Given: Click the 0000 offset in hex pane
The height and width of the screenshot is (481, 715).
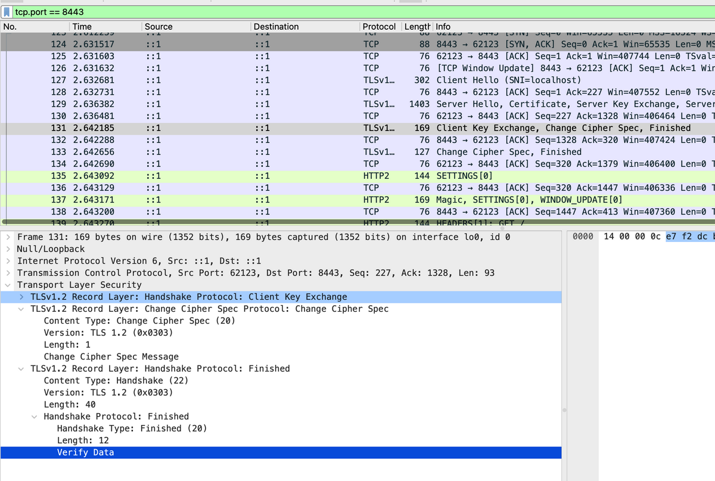Looking at the screenshot, I should pyautogui.click(x=583, y=237).
